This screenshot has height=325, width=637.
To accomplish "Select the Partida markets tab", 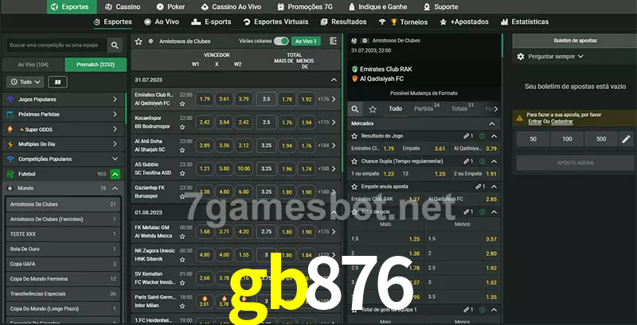I will 427,109.
